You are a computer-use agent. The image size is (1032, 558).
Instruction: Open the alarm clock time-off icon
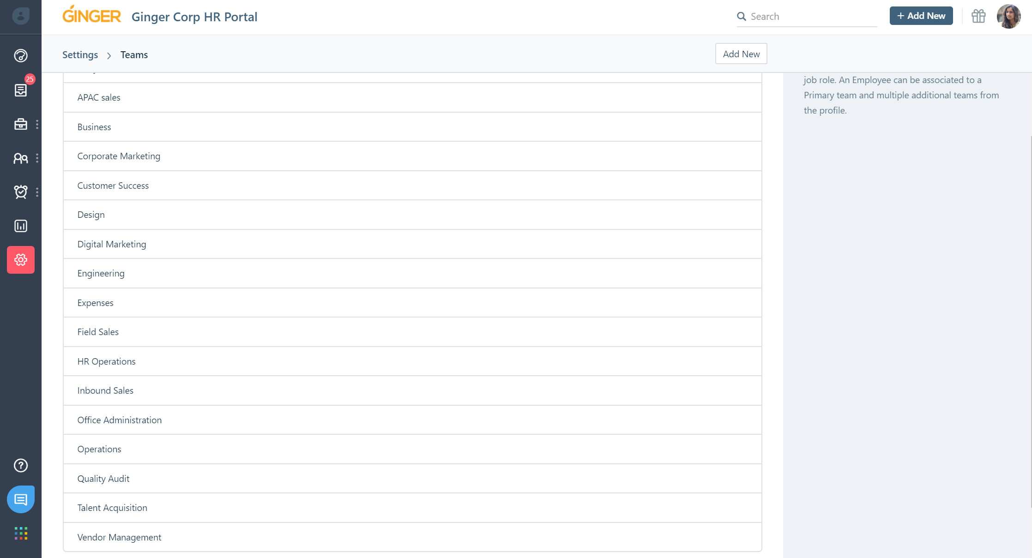click(x=21, y=192)
